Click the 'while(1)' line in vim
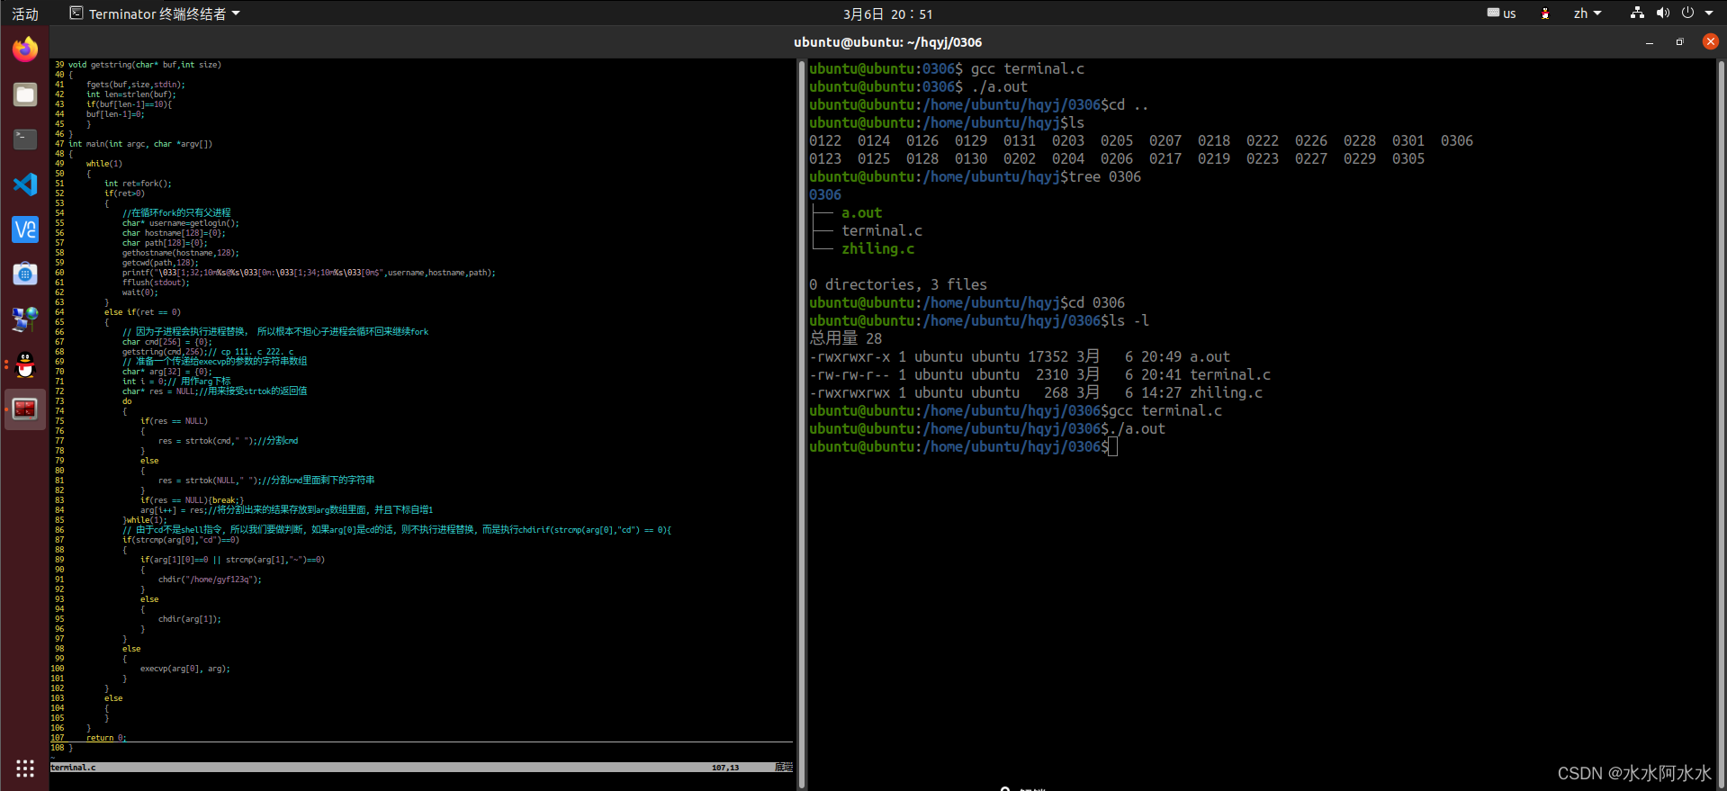Screen dimensions: 1727x791 [x=104, y=164]
